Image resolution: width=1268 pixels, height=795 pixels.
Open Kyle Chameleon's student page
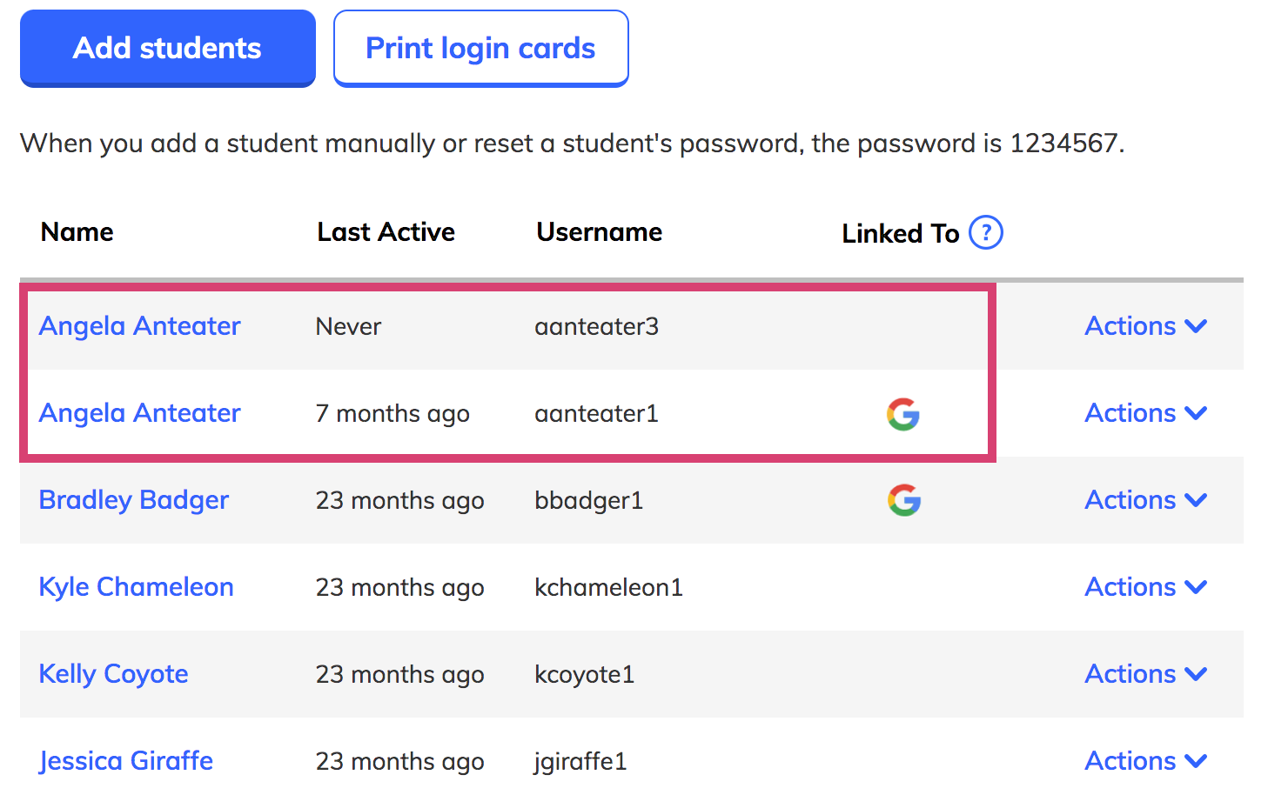click(137, 587)
